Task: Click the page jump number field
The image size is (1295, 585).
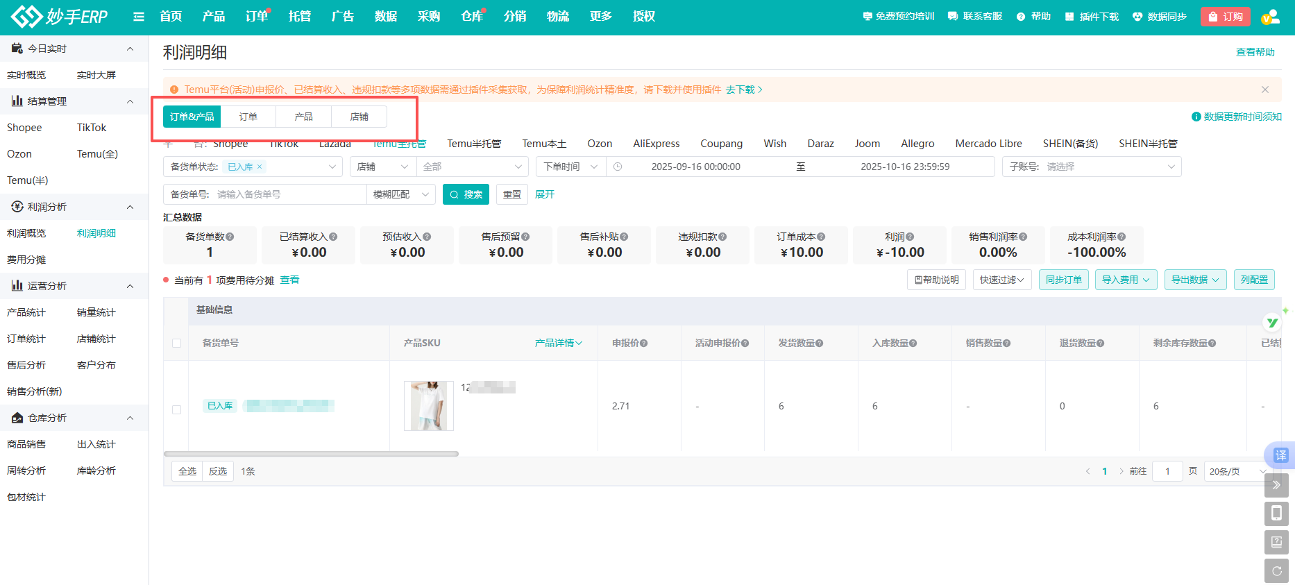Action: 1167,471
